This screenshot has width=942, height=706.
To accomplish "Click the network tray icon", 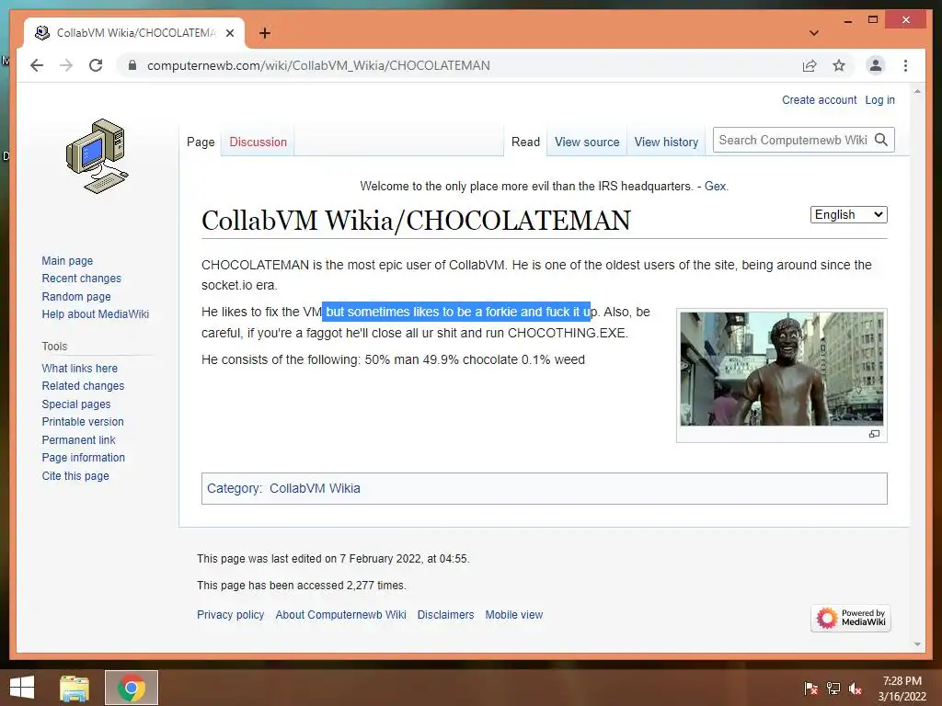I will 833,689.
